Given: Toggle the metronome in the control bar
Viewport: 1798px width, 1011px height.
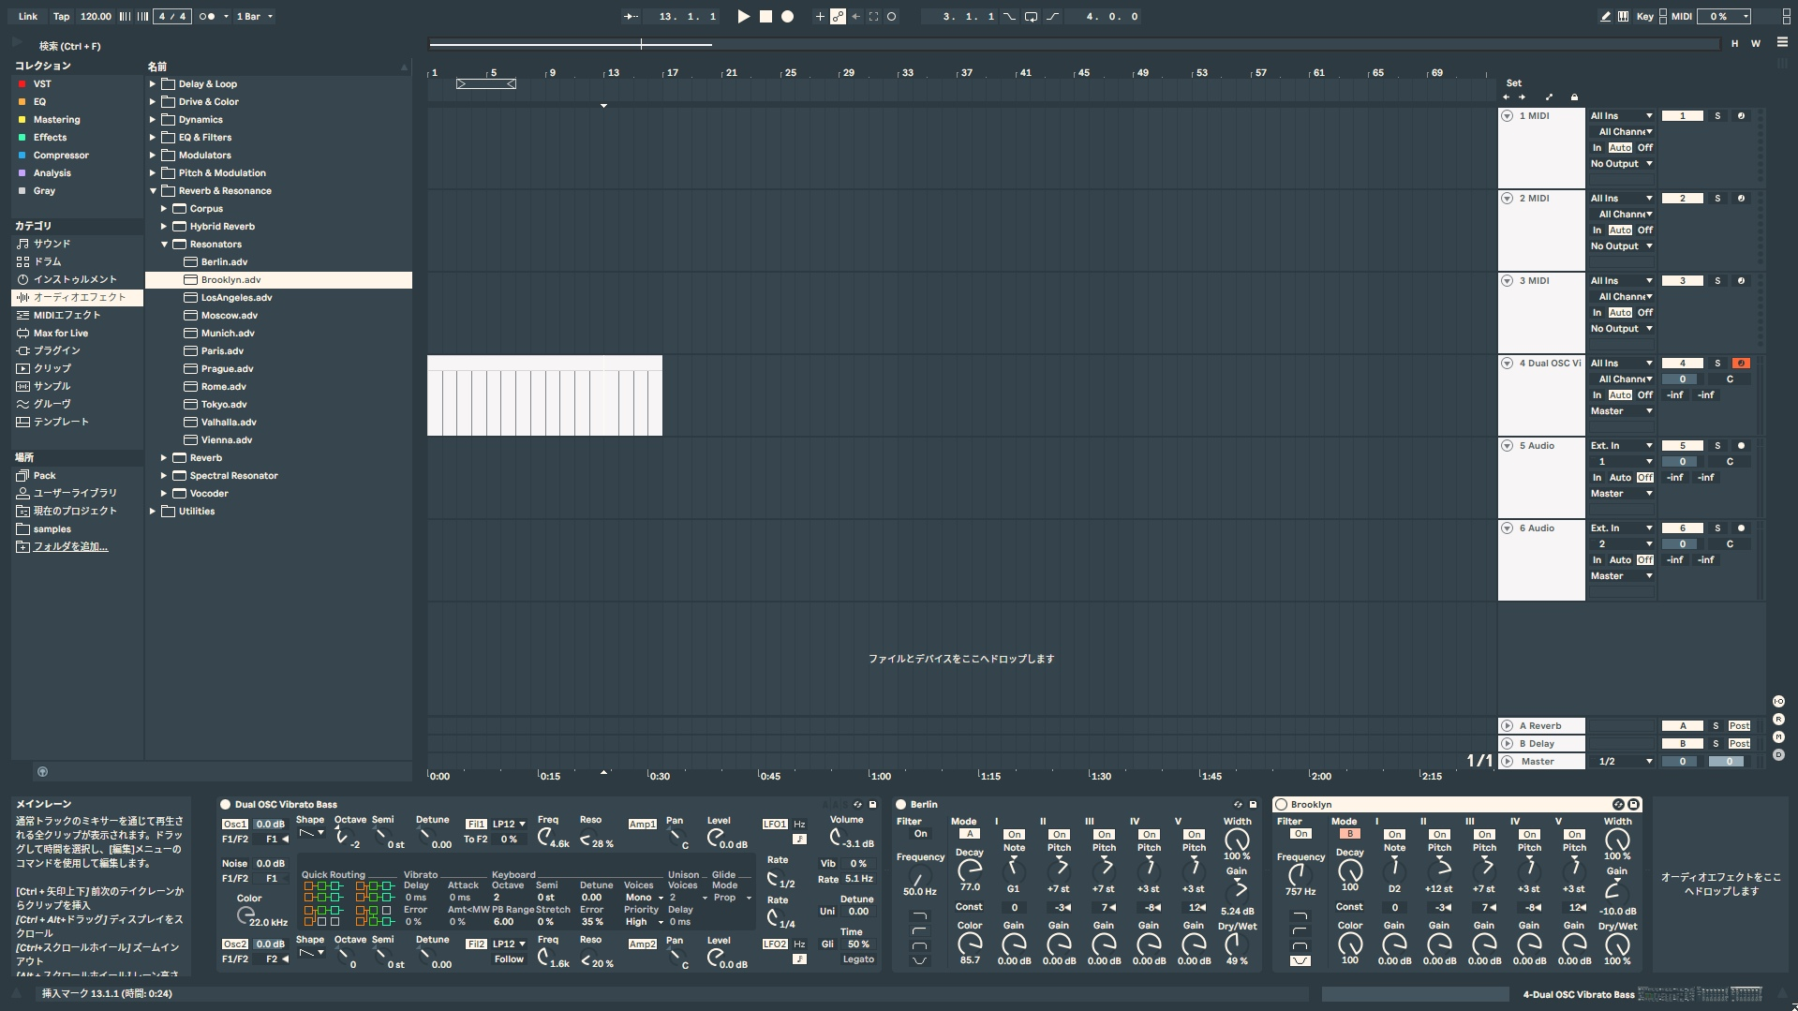Looking at the screenshot, I should (x=207, y=16).
